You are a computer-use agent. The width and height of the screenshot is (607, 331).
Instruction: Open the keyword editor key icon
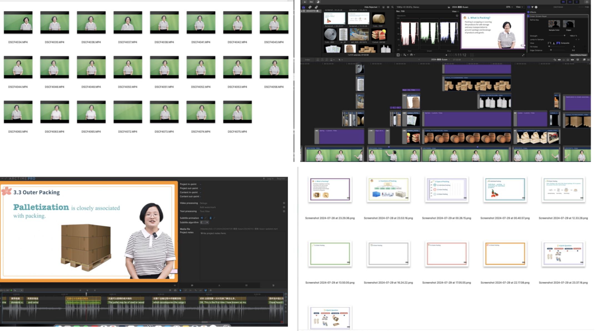point(311,2)
